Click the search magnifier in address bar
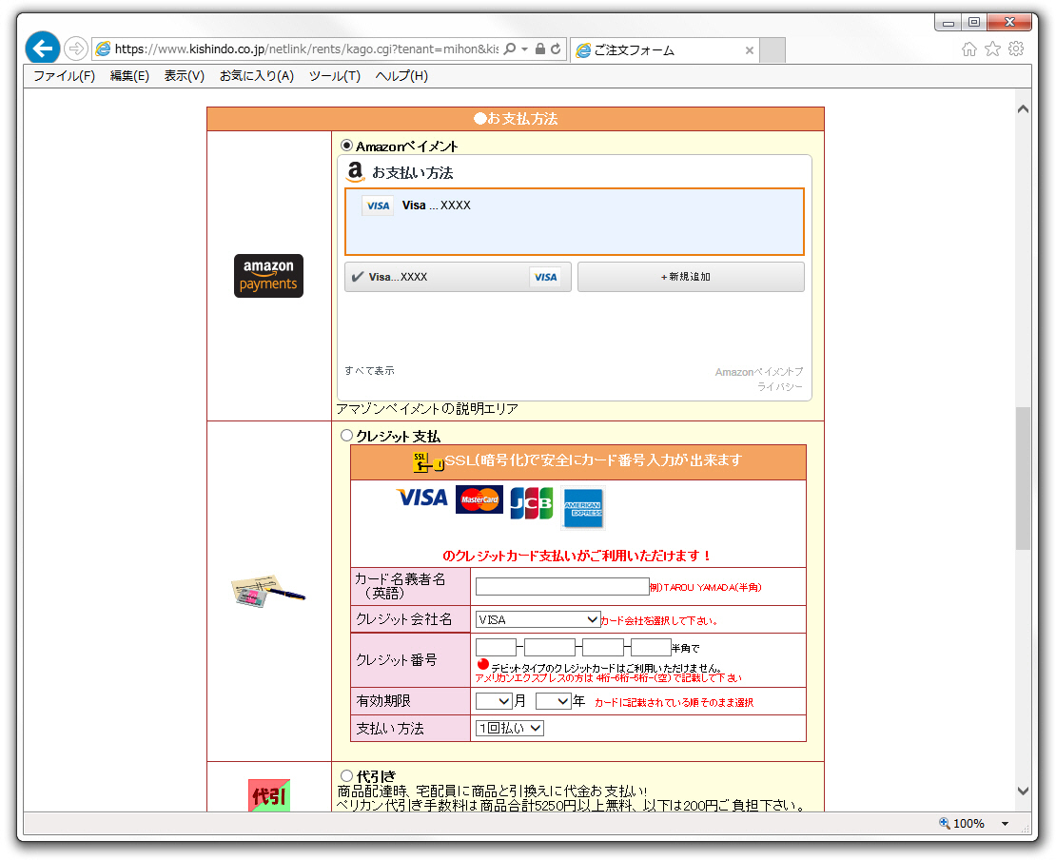This screenshot has width=1056, height=860. point(510,49)
